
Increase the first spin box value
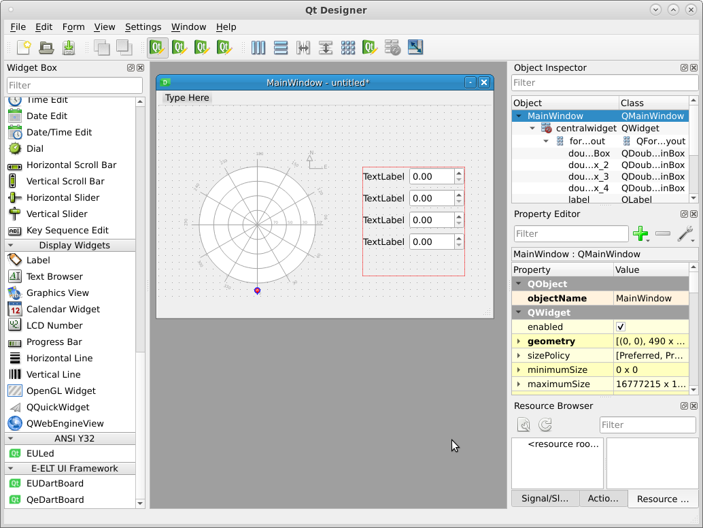[459, 174]
